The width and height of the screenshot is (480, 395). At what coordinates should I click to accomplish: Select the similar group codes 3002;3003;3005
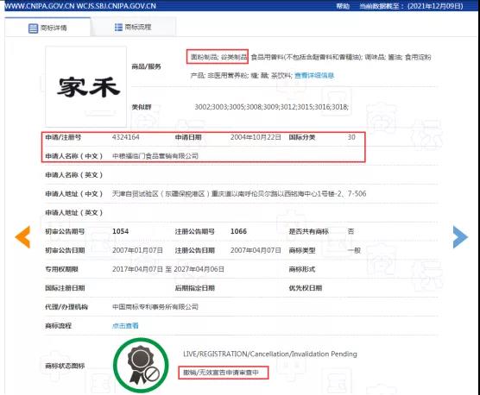point(272,107)
